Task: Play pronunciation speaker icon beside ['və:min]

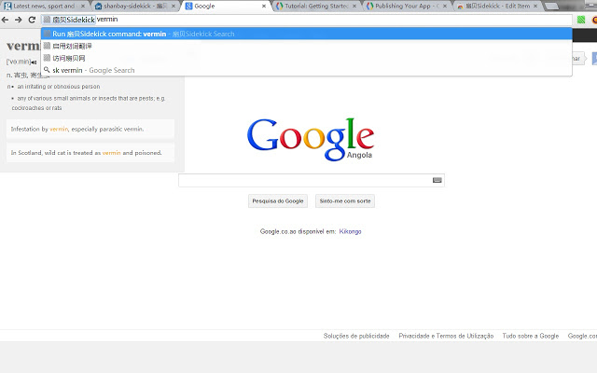Action: click(34, 62)
